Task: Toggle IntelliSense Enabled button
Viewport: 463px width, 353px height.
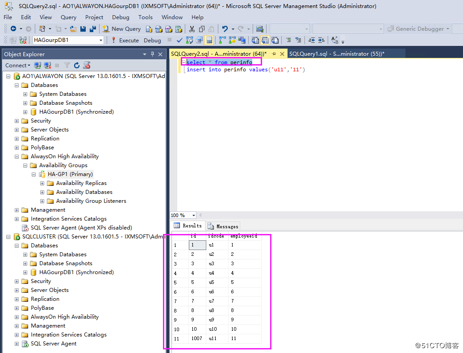Action: (209, 40)
